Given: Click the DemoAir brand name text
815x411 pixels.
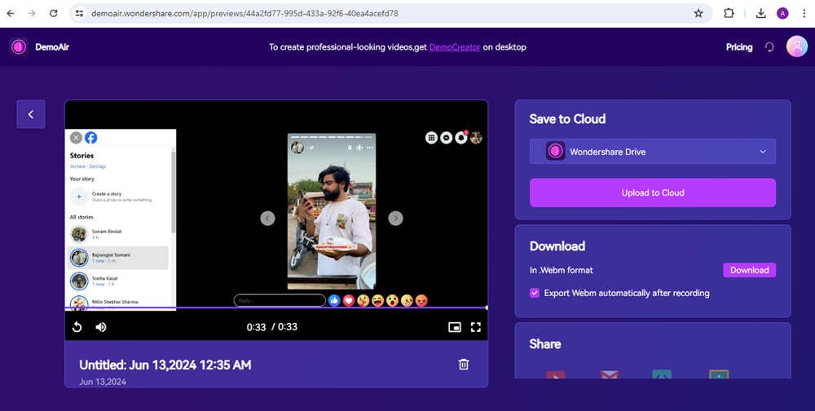Looking at the screenshot, I should pos(52,46).
